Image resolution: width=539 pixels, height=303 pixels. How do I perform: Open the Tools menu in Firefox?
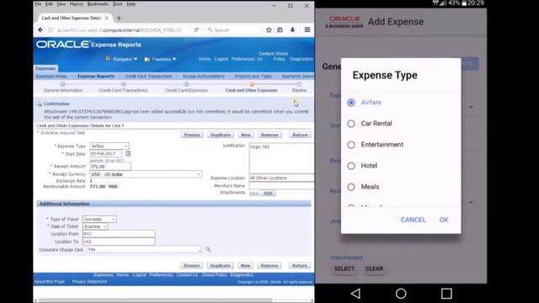(118, 4)
